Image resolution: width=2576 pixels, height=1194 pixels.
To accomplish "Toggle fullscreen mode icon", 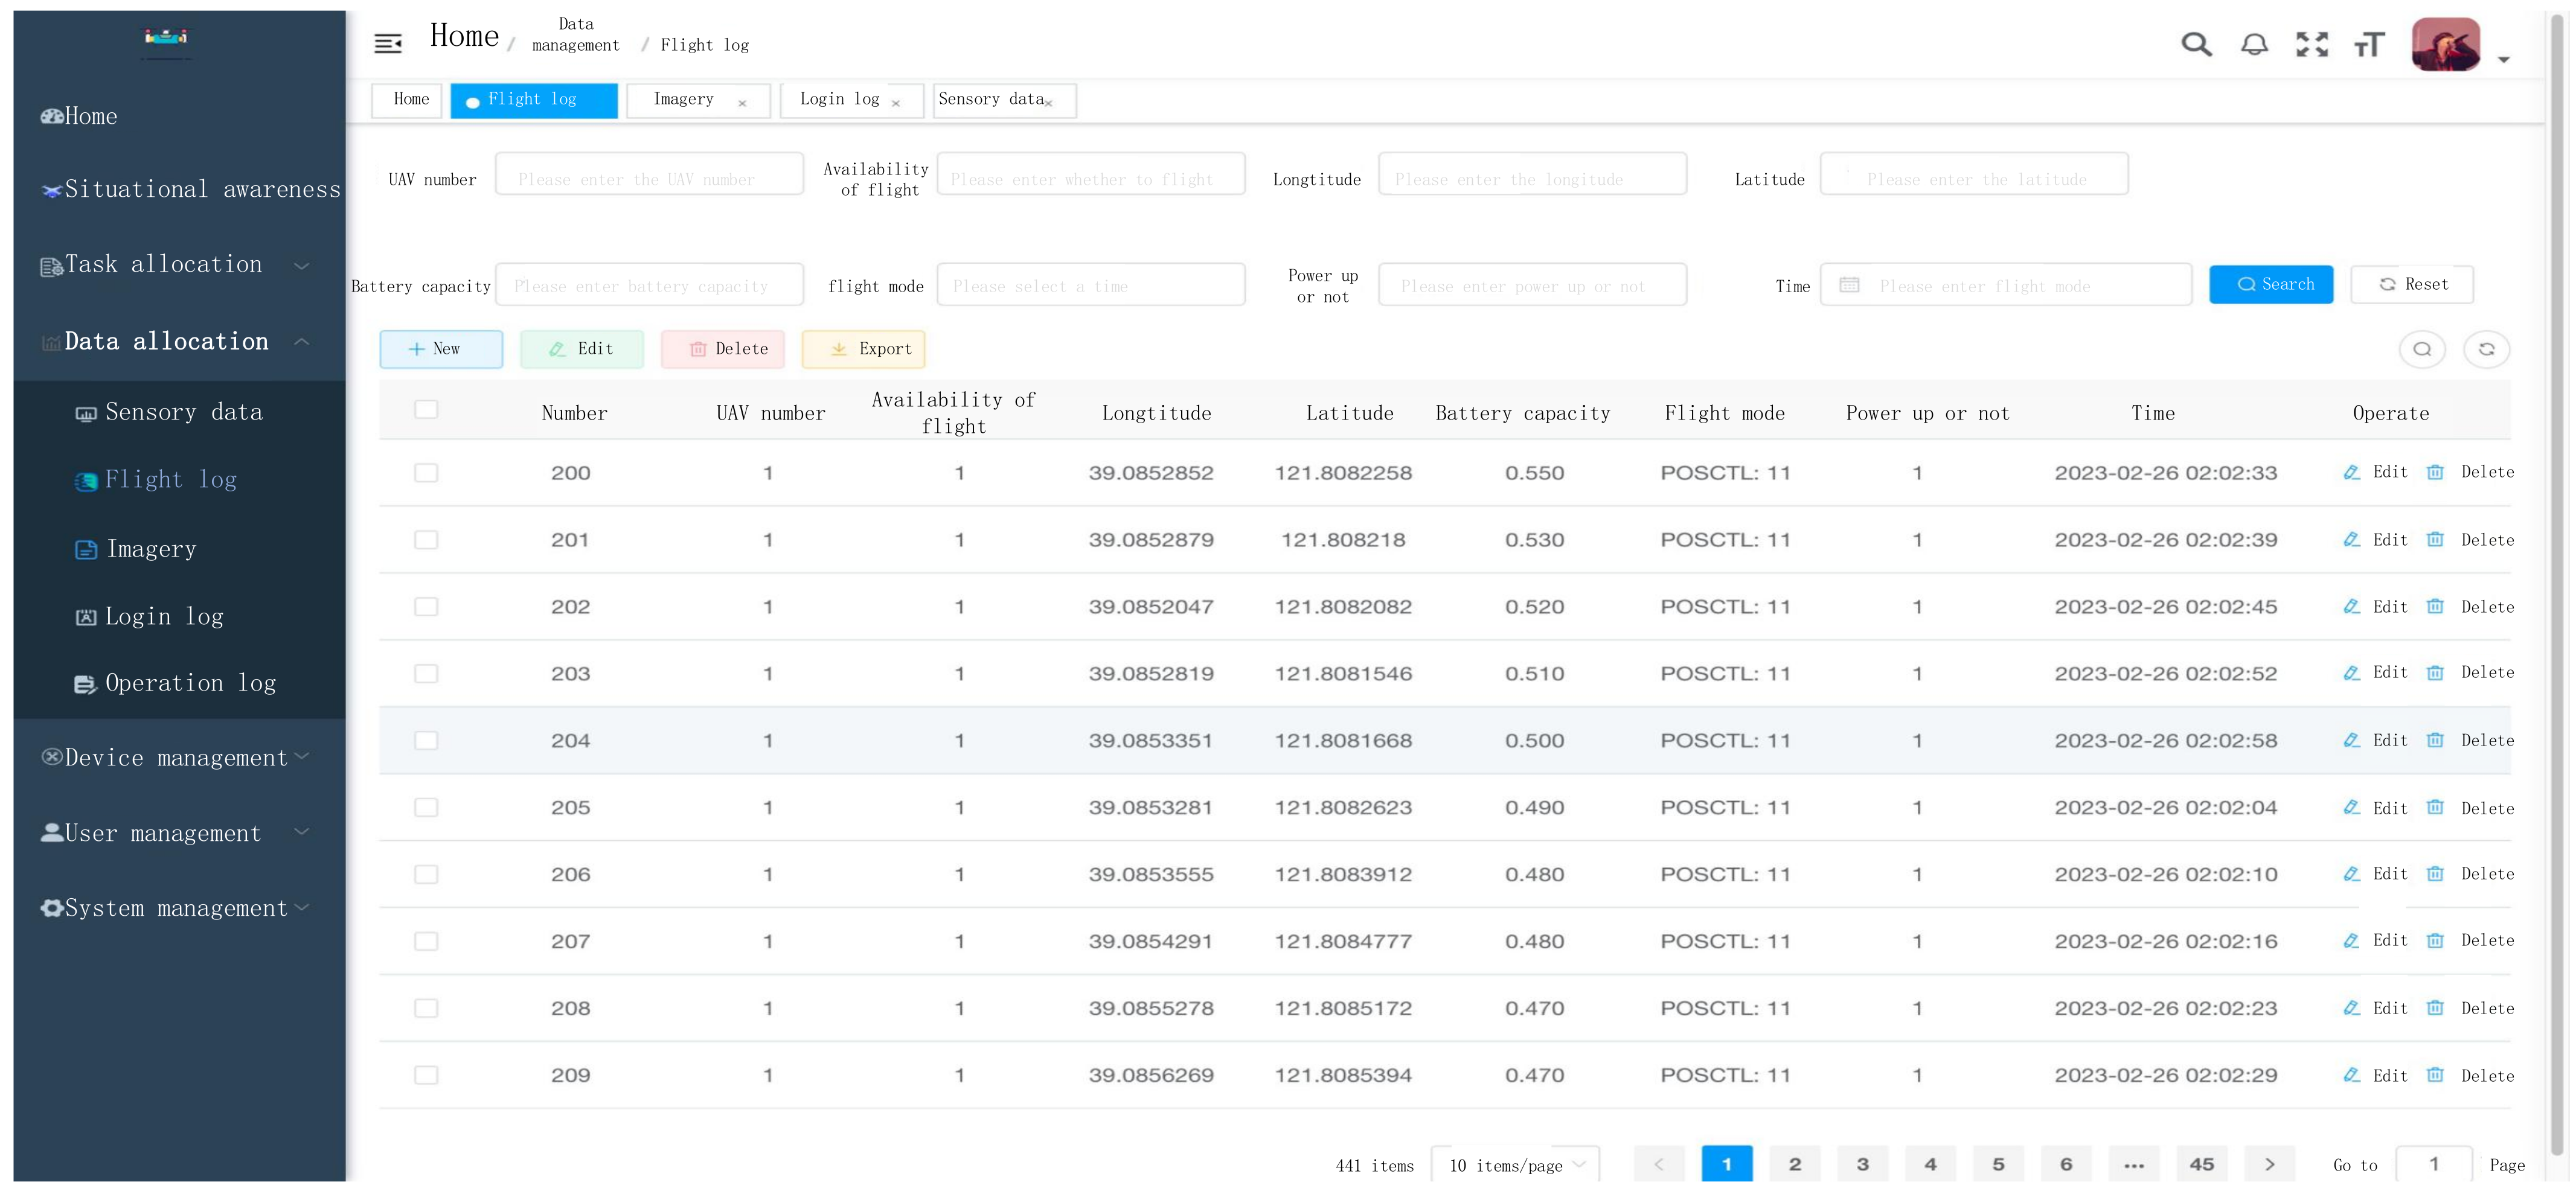I will (x=2312, y=44).
